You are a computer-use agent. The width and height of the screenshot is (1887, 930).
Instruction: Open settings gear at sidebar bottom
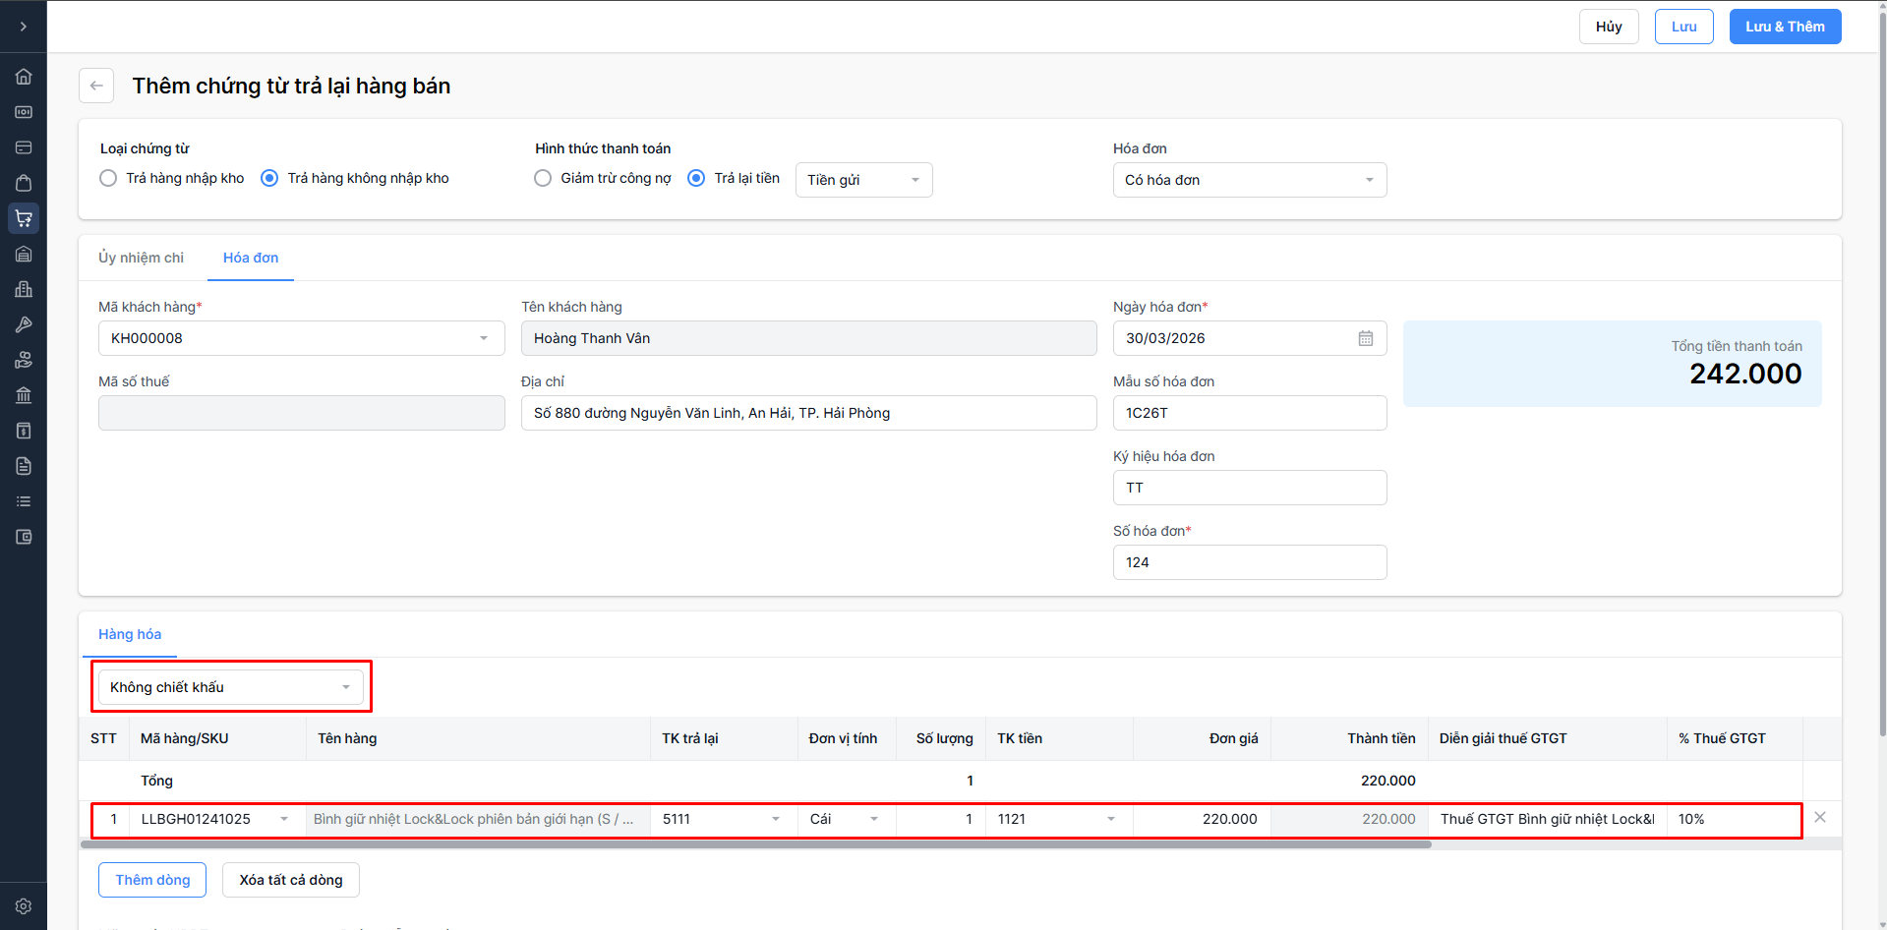coord(24,906)
